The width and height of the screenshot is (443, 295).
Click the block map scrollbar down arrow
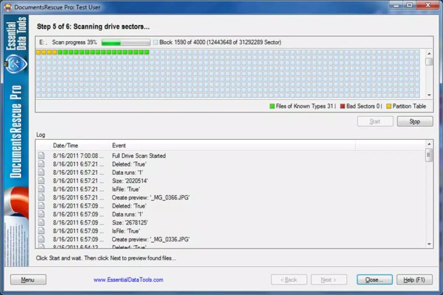click(429, 95)
